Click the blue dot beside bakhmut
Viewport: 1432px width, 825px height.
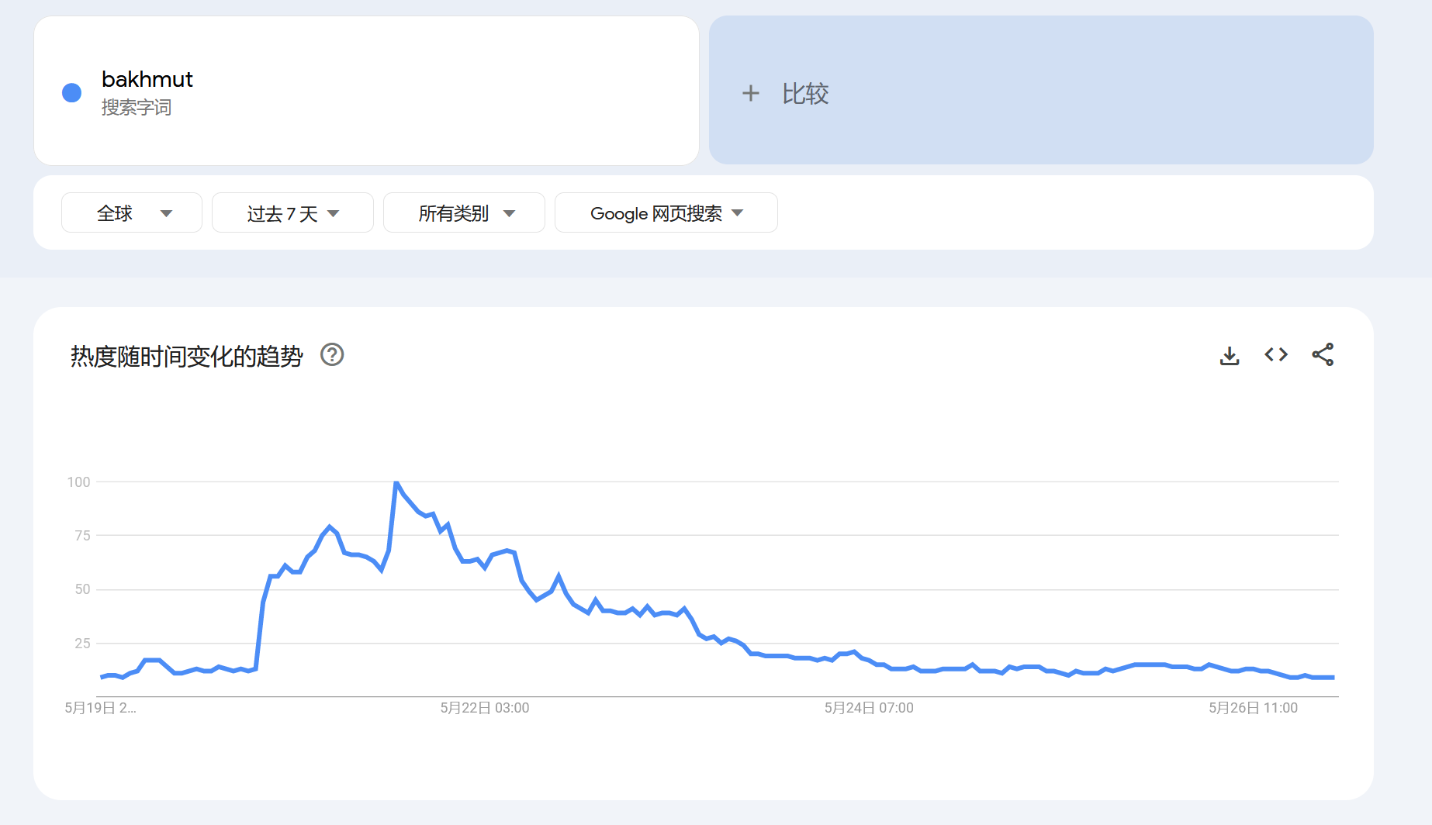(x=72, y=93)
